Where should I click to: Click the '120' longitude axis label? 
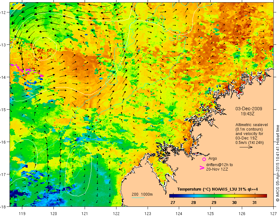point(53,213)
